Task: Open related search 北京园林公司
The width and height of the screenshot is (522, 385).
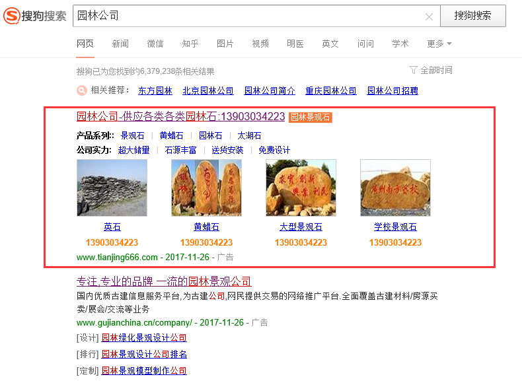Action: 208,91
